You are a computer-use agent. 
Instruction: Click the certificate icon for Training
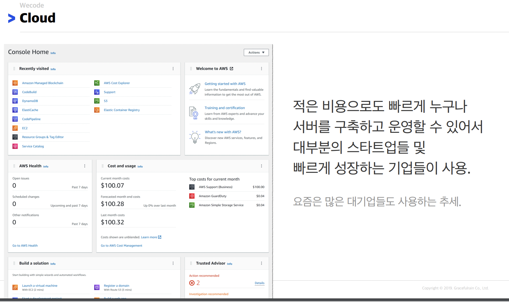(194, 113)
